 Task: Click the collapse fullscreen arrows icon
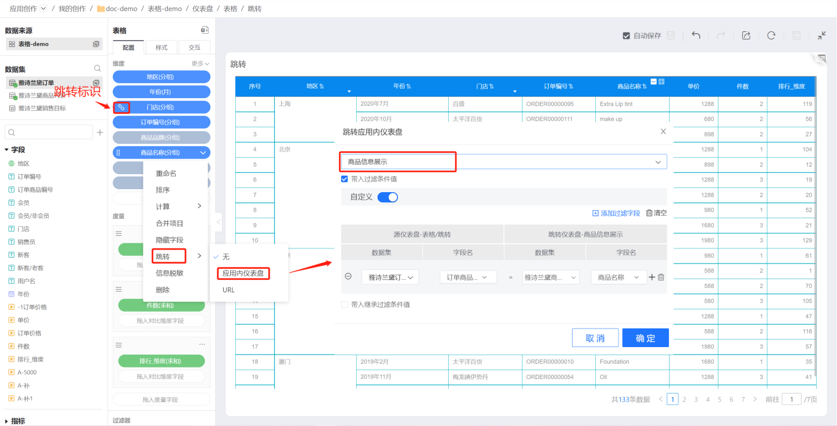(x=821, y=35)
